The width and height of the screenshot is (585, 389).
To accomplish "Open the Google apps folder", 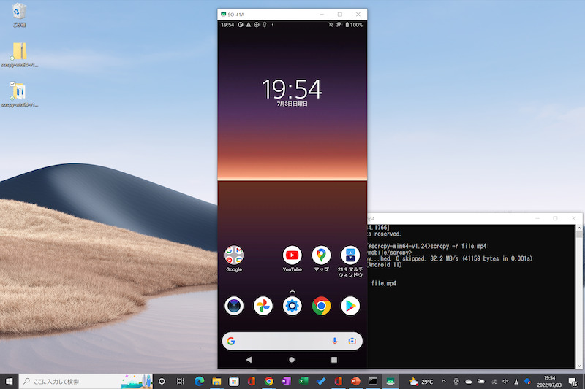I will point(234,255).
